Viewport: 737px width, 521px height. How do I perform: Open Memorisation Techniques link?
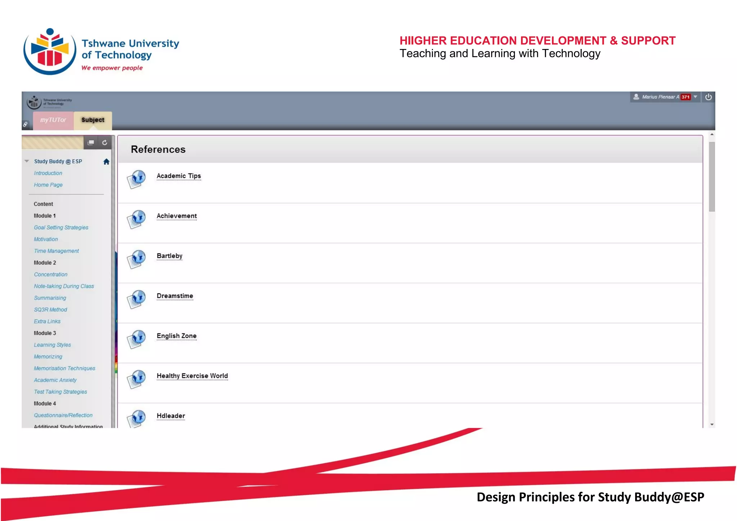(64, 368)
